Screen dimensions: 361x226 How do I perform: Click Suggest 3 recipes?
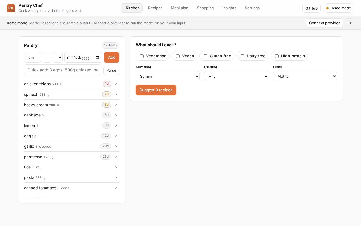(x=156, y=90)
